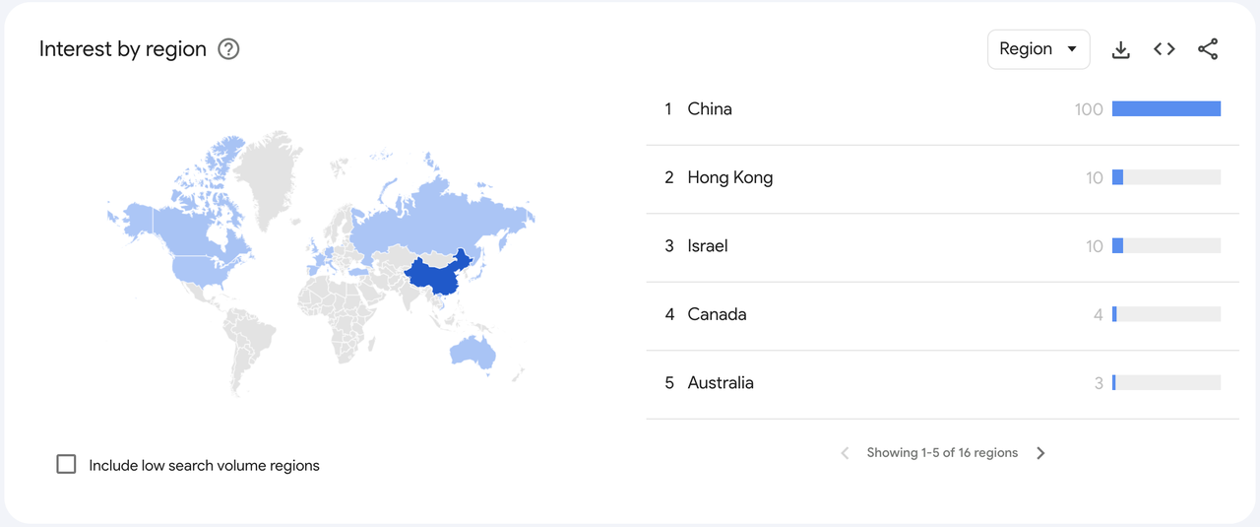Go to next page of regions

tap(1040, 453)
